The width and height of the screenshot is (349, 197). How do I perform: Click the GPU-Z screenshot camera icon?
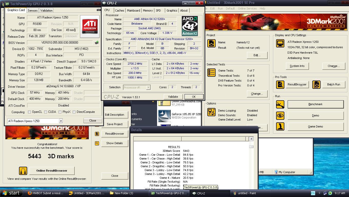pyautogui.click(x=98, y=10)
